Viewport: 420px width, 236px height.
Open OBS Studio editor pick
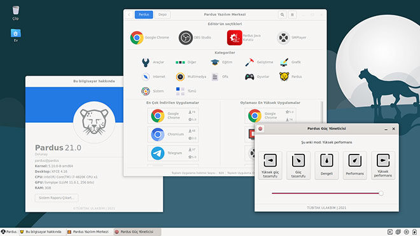click(x=195, y=38)
